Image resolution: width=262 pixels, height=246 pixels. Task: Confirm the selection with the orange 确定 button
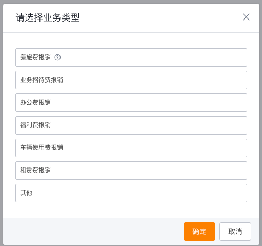pyautogui.click(x=199, y=232)
